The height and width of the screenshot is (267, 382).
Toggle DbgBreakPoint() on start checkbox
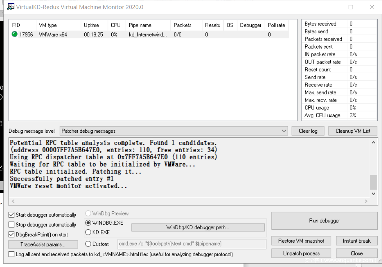tap(11, 234)
